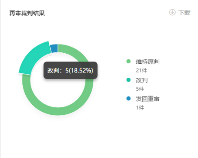Image resolution: width=198 pixels, height=158 pixels.
Task: Toggle the blue legend dot for 发回重审
Action: (129, 99)
